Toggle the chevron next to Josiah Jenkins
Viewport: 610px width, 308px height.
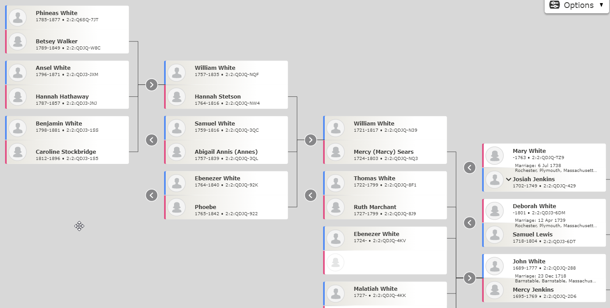coord(508,179)
